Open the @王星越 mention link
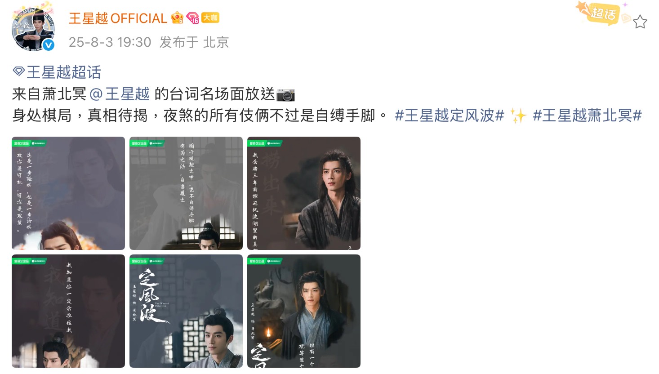 [120, 94]
